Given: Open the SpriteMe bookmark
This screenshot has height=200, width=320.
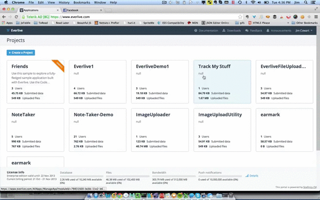Looking at the screenshot, I should [x=146, y=23].
